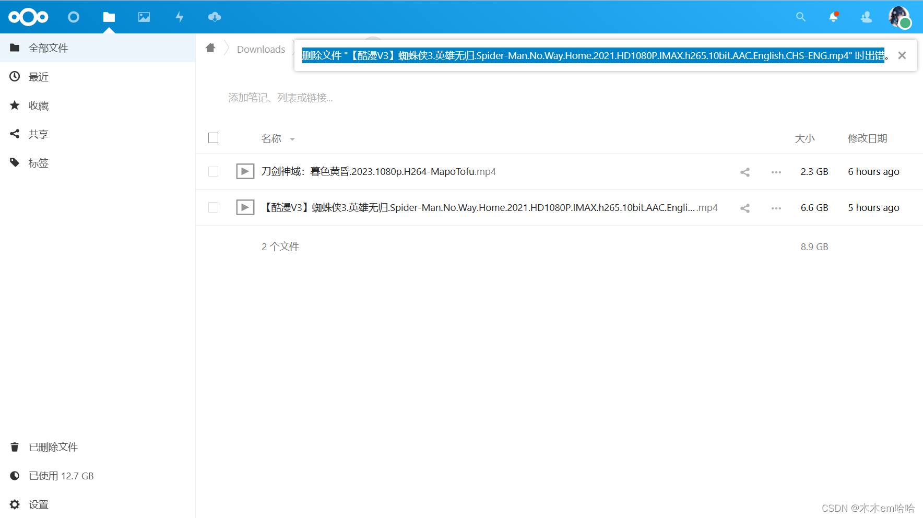
Task: Open 已删除文件 trash section
Action: 53,447
